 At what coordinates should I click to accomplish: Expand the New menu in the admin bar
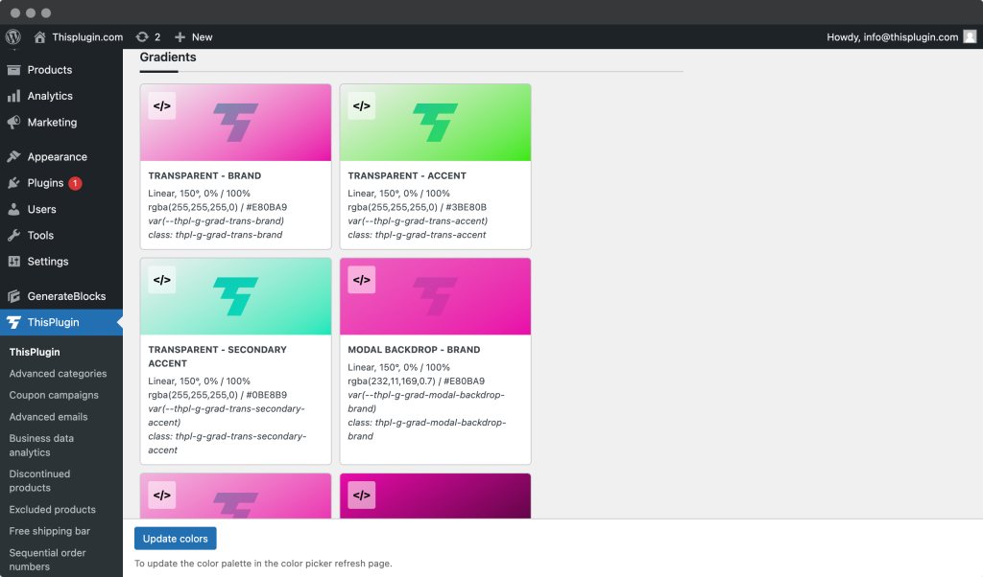tap(192, 37)
